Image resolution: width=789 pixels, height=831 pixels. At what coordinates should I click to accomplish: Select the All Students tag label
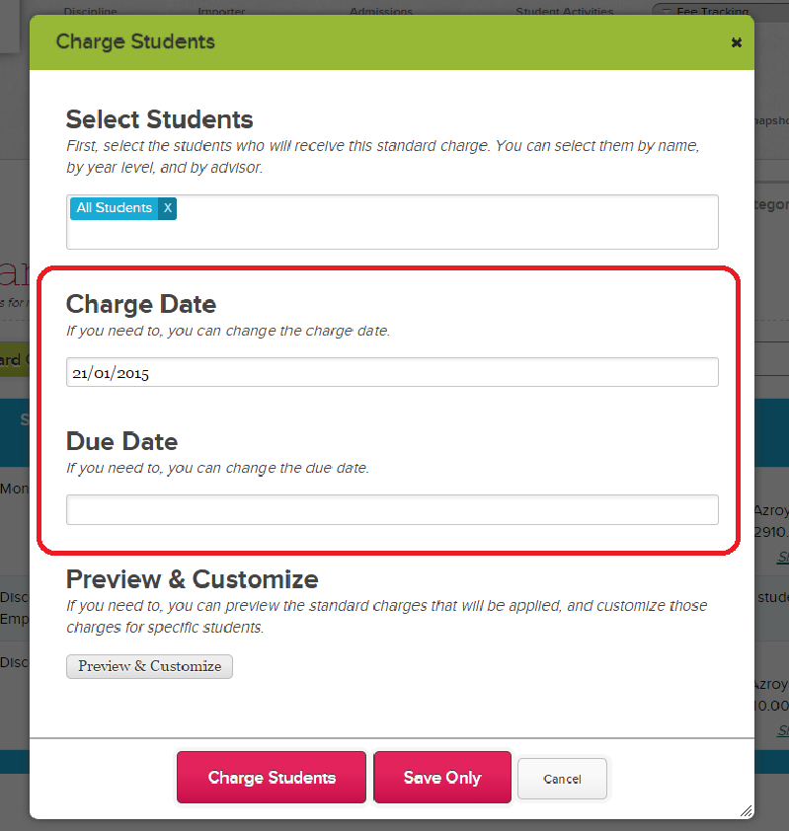click(x=115, y=208)
